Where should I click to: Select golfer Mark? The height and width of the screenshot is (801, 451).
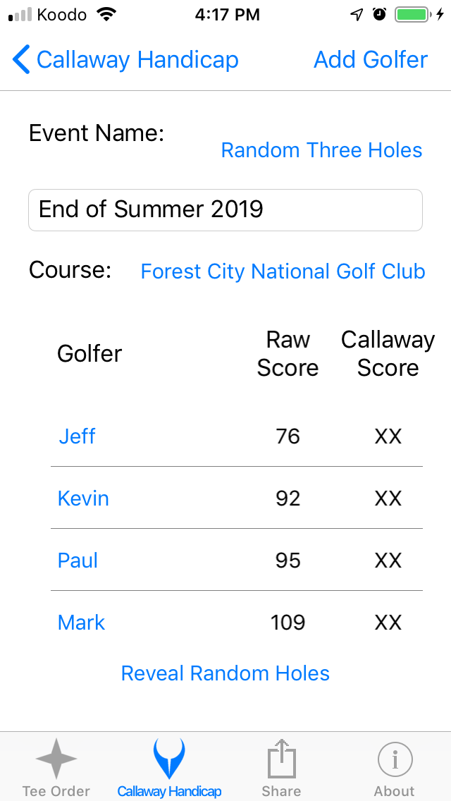click(x=81, y=622)
